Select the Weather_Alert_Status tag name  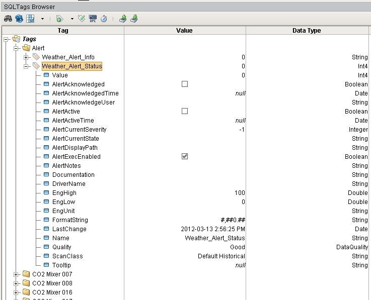tap(72, 66)
